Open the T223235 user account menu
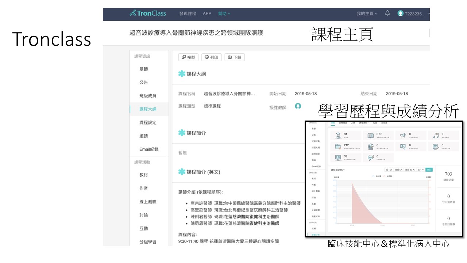Viewport: 467px width, 263px height. [414, 14]
